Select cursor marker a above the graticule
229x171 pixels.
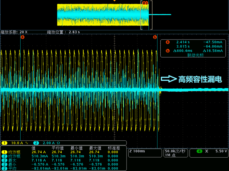23,37
